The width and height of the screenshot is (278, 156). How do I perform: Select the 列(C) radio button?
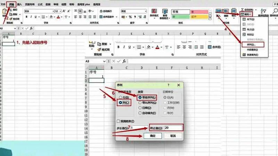point(121,103)
